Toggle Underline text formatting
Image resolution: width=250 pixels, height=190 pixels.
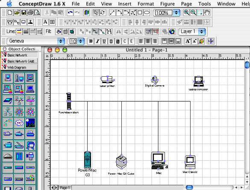[x=104, y=41]
